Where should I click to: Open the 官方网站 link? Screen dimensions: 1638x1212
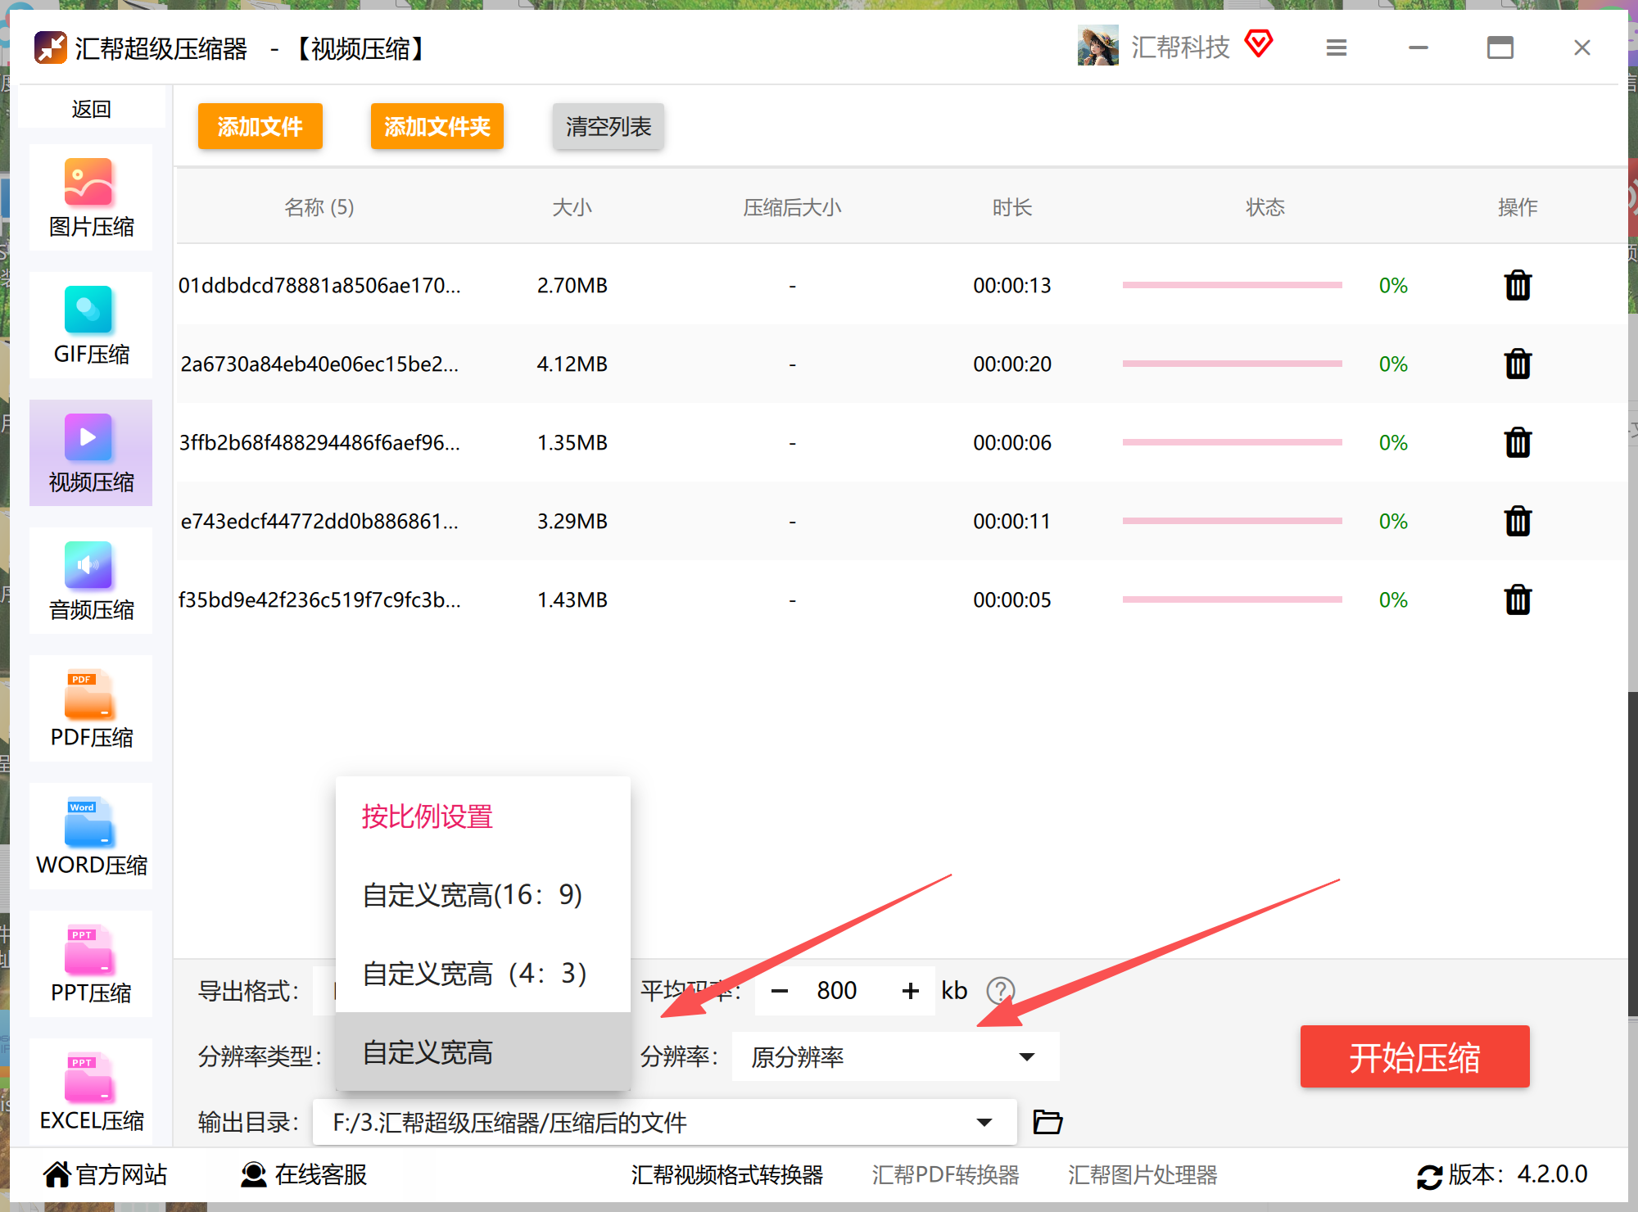[x=105, y=1174]
